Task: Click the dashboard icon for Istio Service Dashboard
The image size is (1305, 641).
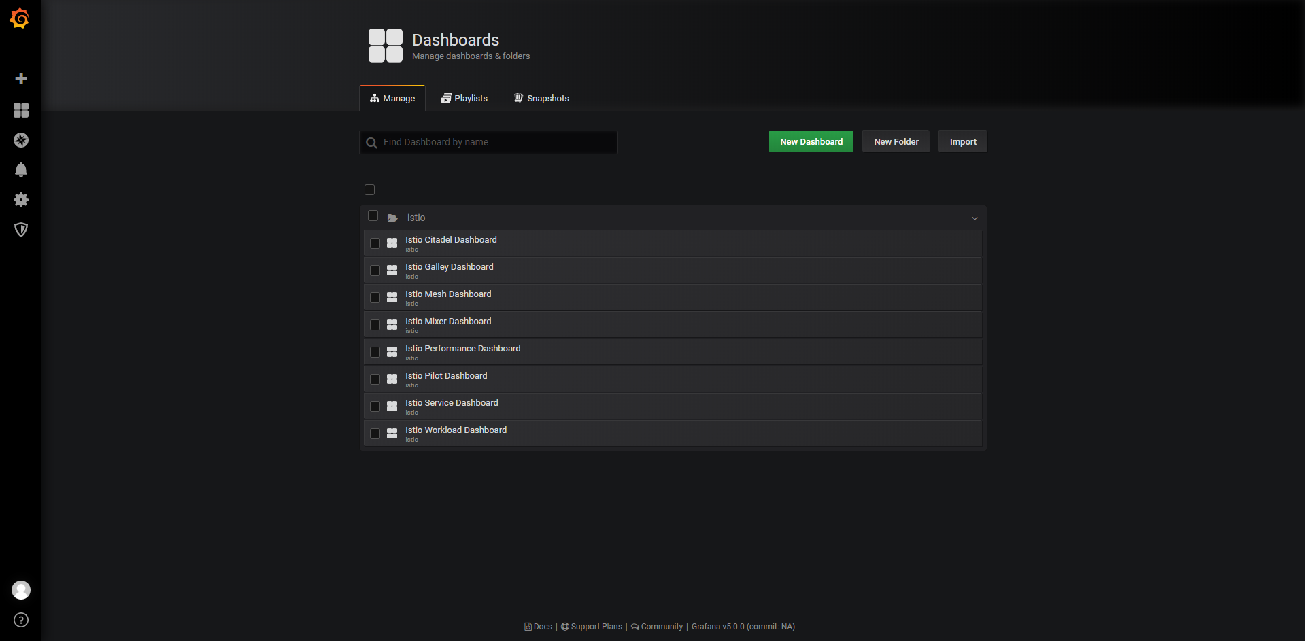Action: pyautogui.click(x=392, y=406)
